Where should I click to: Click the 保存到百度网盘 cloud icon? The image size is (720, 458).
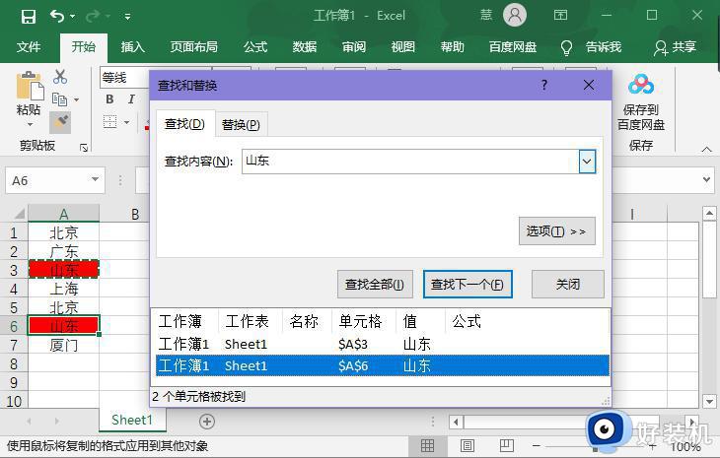tap(641, 85)
